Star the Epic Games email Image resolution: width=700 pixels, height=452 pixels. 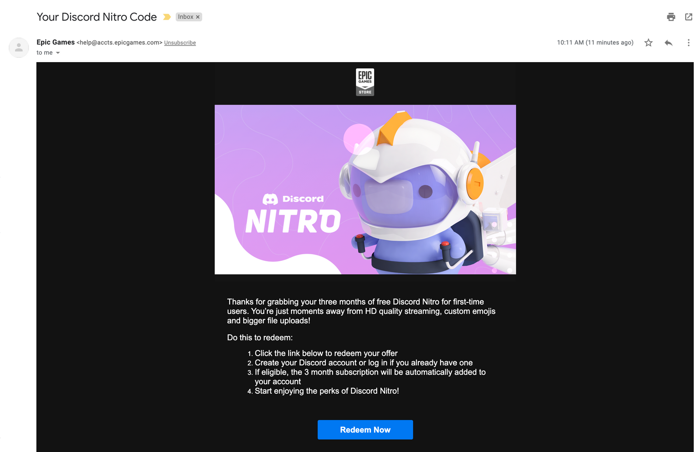(x=648, y=42)
